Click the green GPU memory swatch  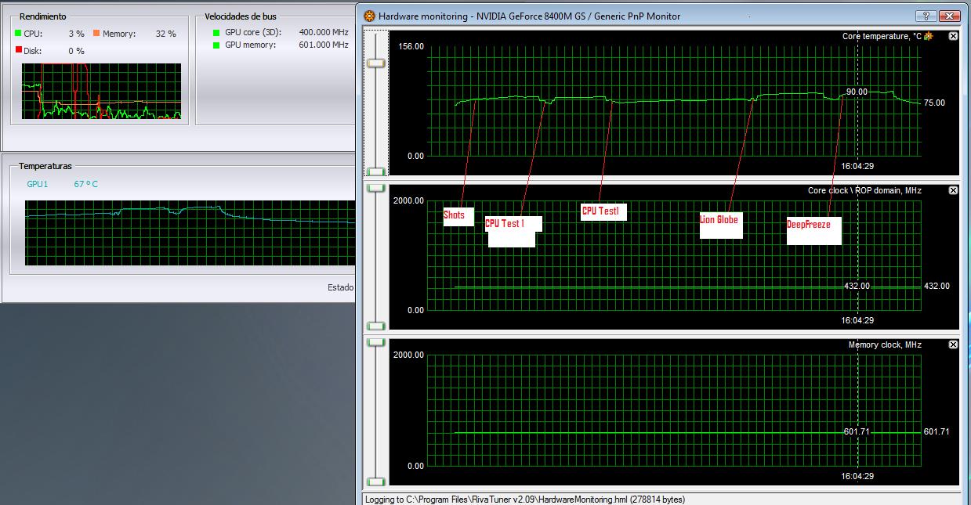click(216, 45)
